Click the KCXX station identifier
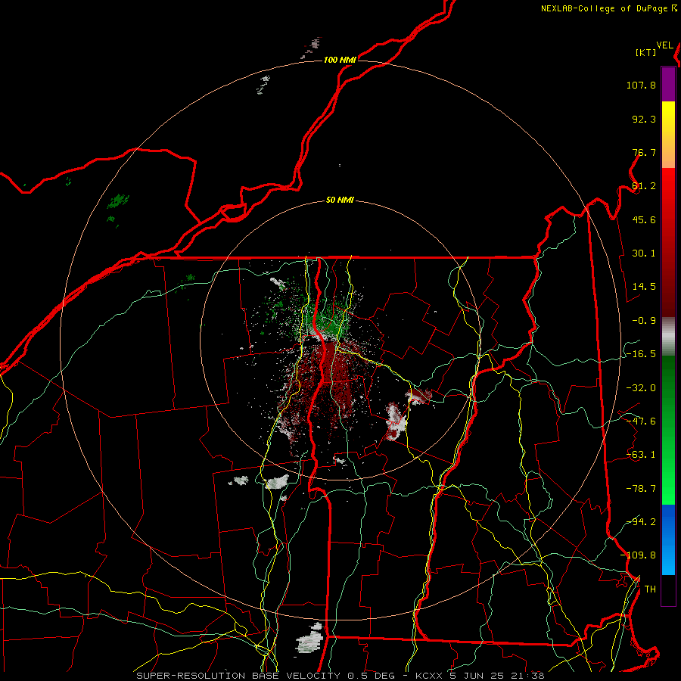The image size is (681, 681). (430, 676)
